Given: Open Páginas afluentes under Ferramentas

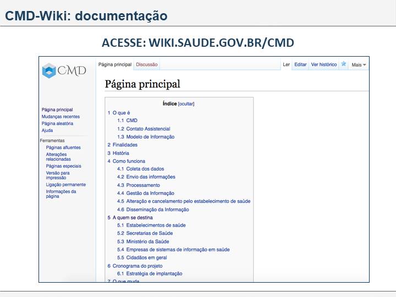Looking at the screenshot, I should point(63,147).
